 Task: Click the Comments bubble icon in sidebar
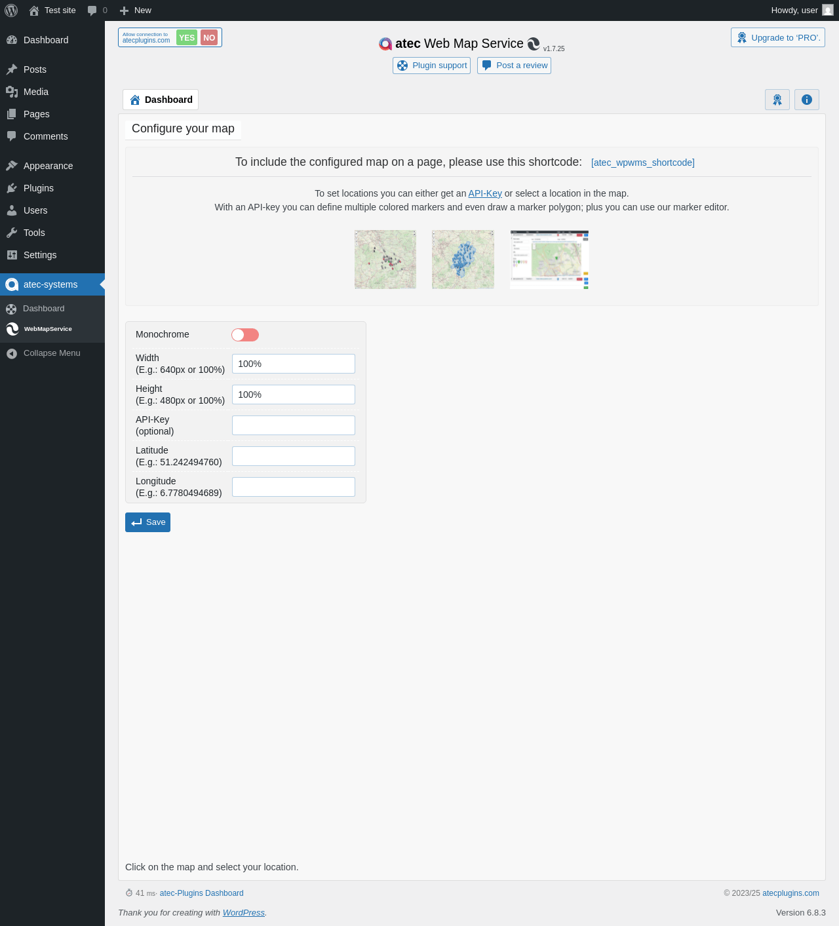[x=12, y=136]
